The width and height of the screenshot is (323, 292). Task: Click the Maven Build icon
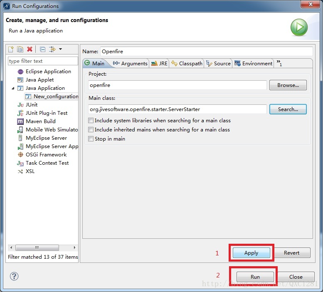coord(20,121)
